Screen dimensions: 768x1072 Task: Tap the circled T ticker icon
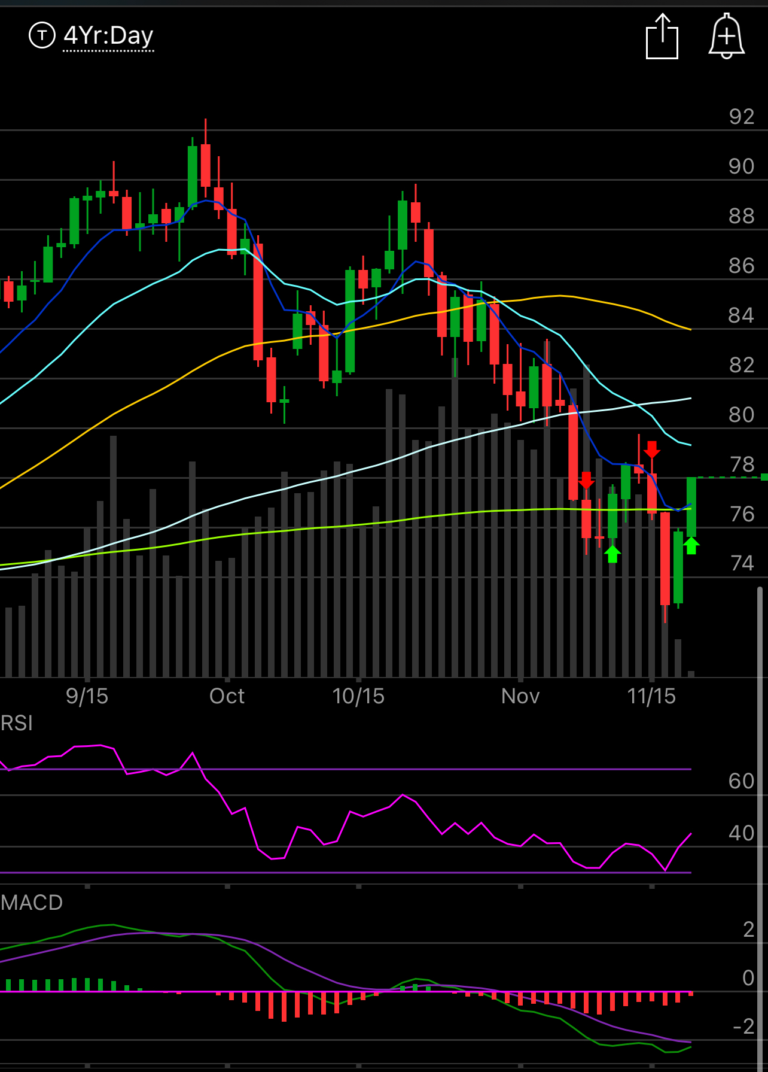click(x=42, y=35)
